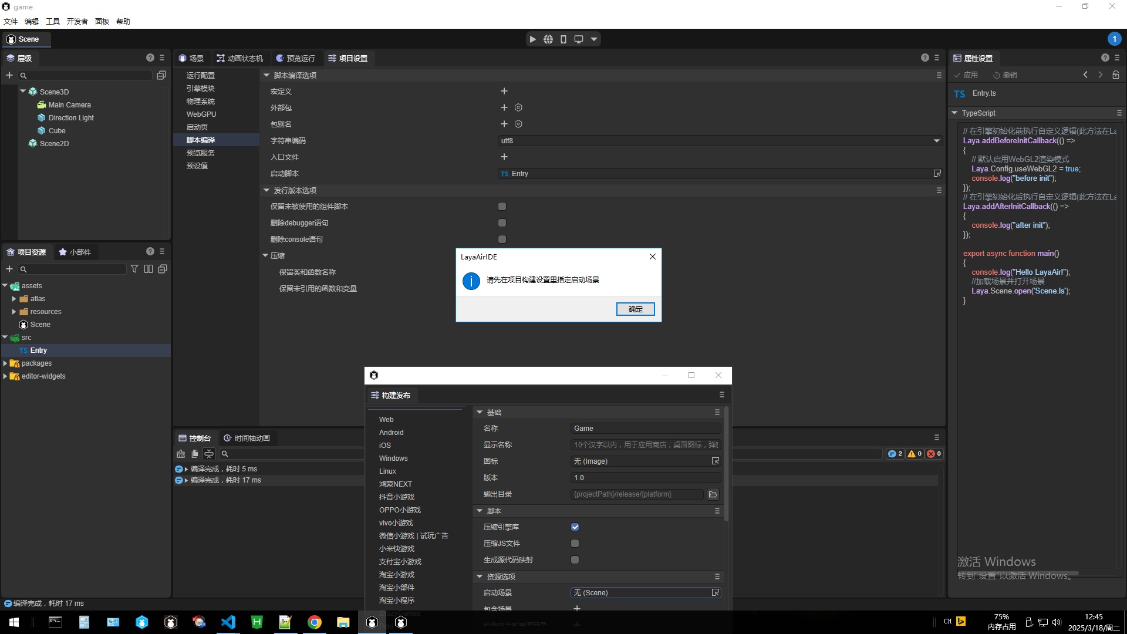
Task: Switch to the 动画状态机 tab
Action: [239, 58]
